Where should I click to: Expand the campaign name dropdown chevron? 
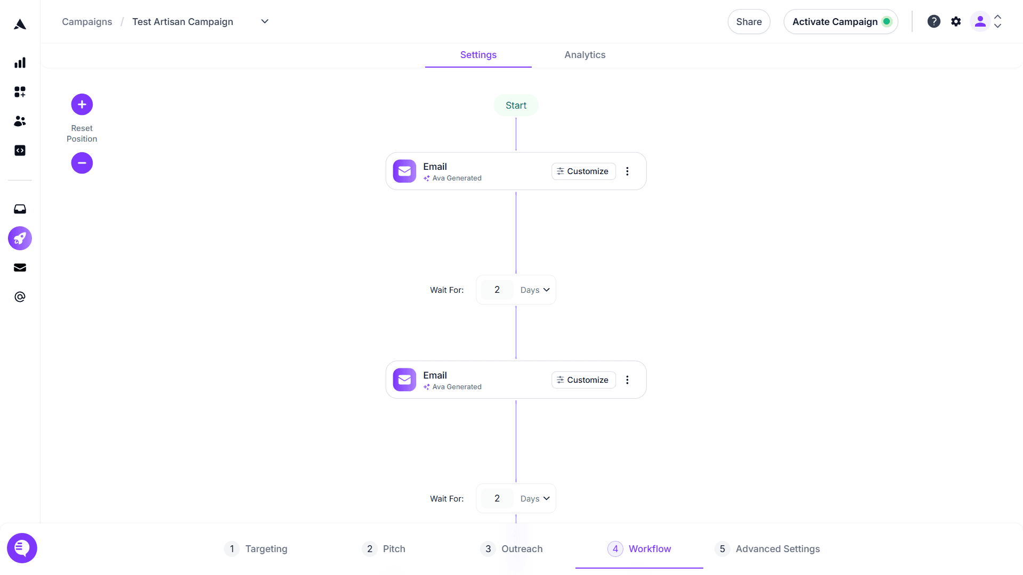click(x=265, y=22)
